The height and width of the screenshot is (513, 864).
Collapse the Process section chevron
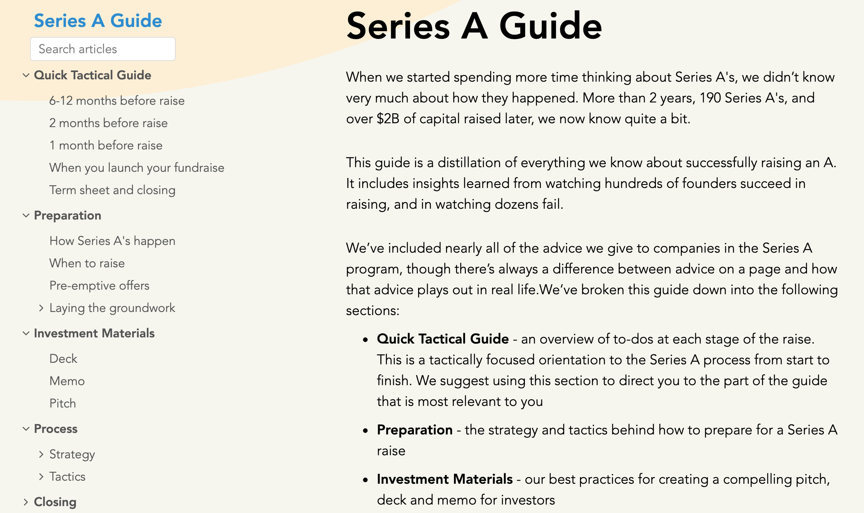(26, 429)
